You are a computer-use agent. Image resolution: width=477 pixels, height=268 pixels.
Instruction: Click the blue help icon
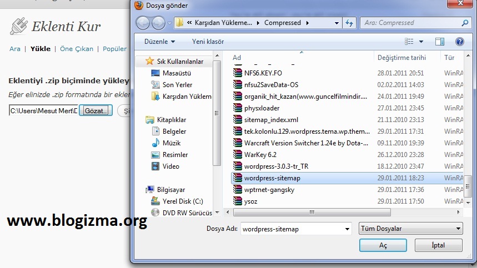460,42
